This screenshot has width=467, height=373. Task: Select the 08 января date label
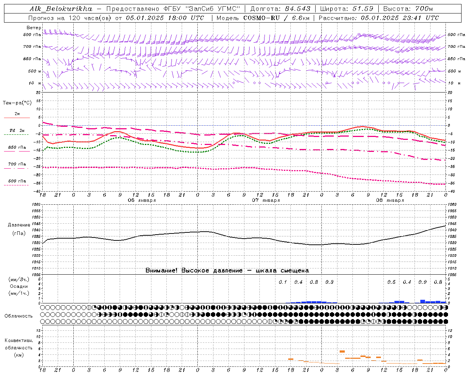coord(390,200)
